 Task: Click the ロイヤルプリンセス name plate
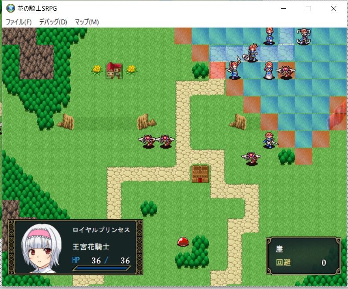102,230
